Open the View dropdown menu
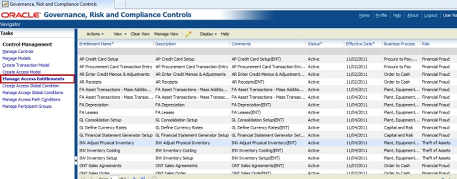Screen dimensions: 457x179 click(x=120, y=34)
